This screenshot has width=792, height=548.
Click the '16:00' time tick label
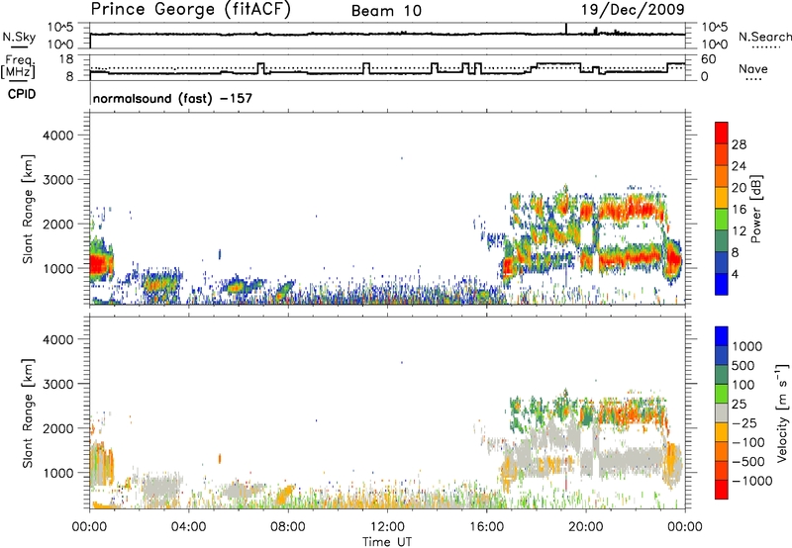pyautogui.click(x=486, y=527)
